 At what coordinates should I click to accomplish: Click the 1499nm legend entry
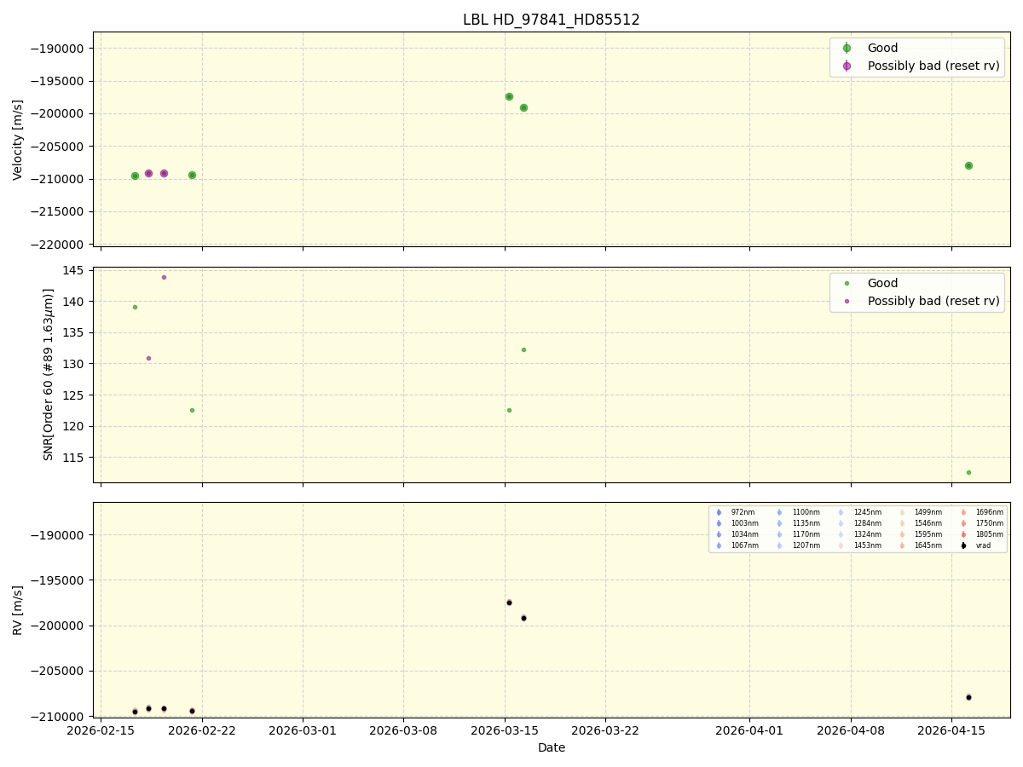921,512
